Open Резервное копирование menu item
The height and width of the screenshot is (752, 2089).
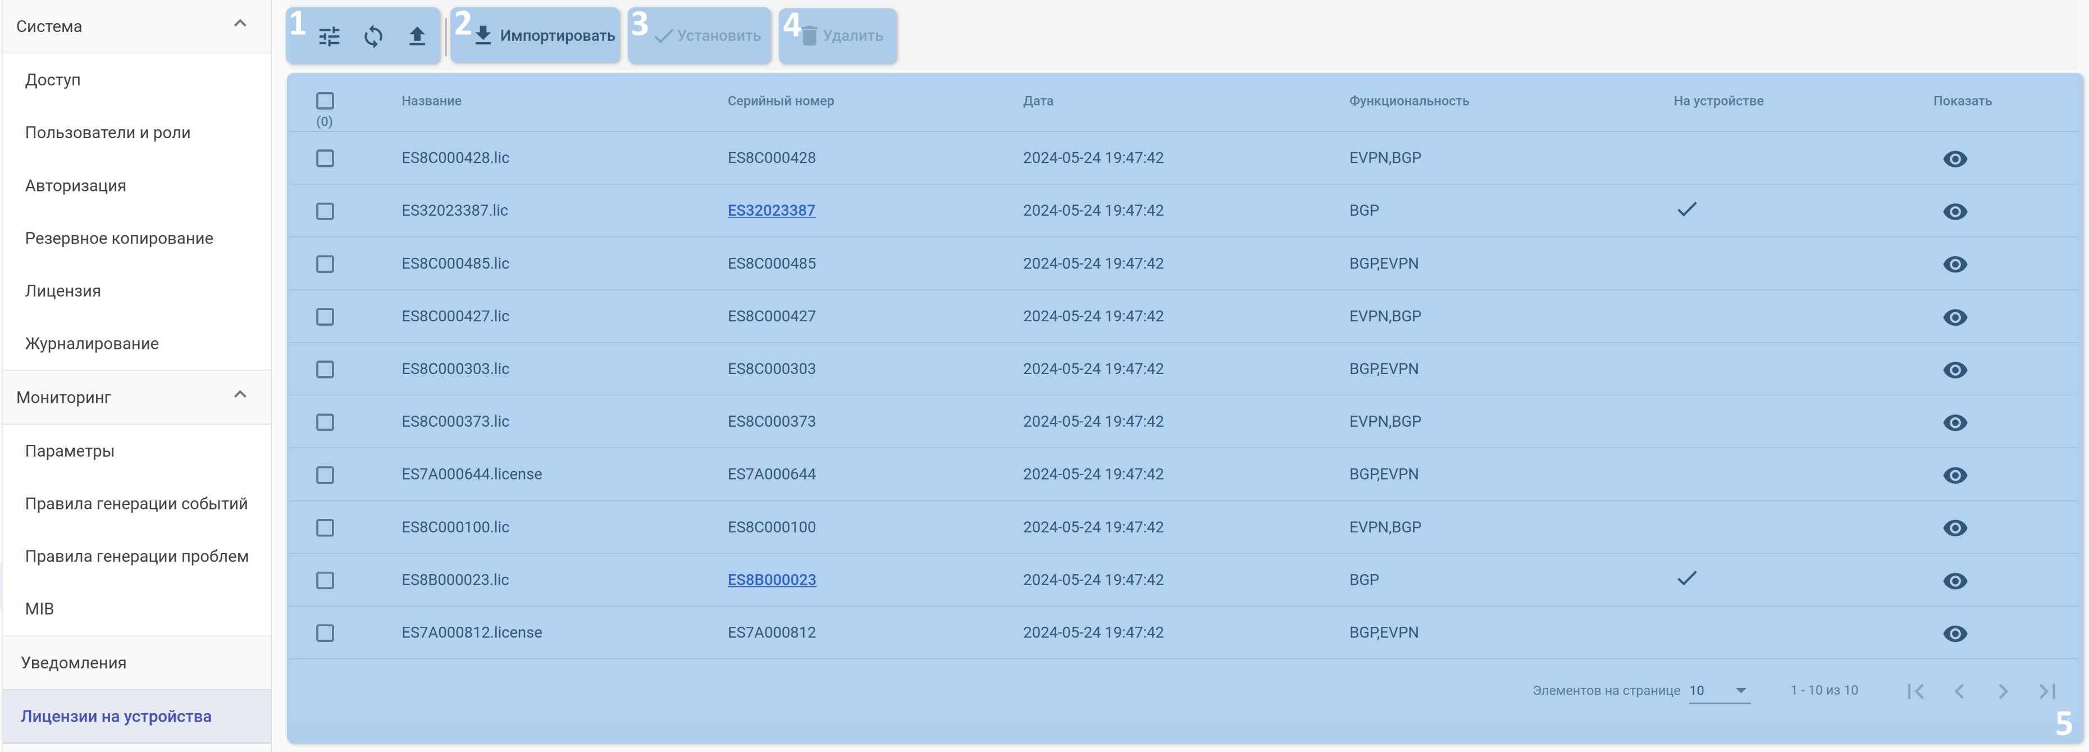pos(119,239)
